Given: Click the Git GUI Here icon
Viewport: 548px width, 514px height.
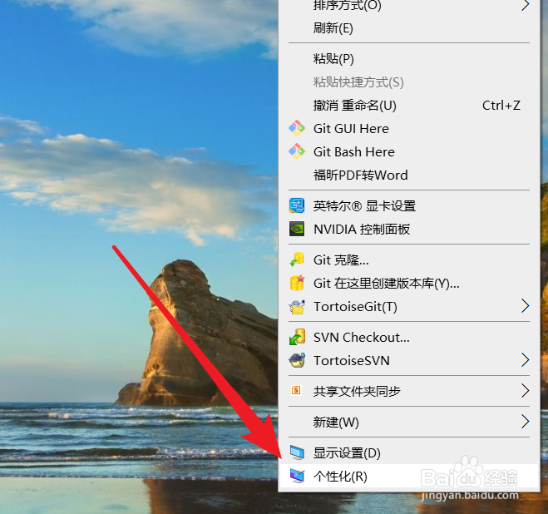Looking at the screenshot, I should (297, 128).
